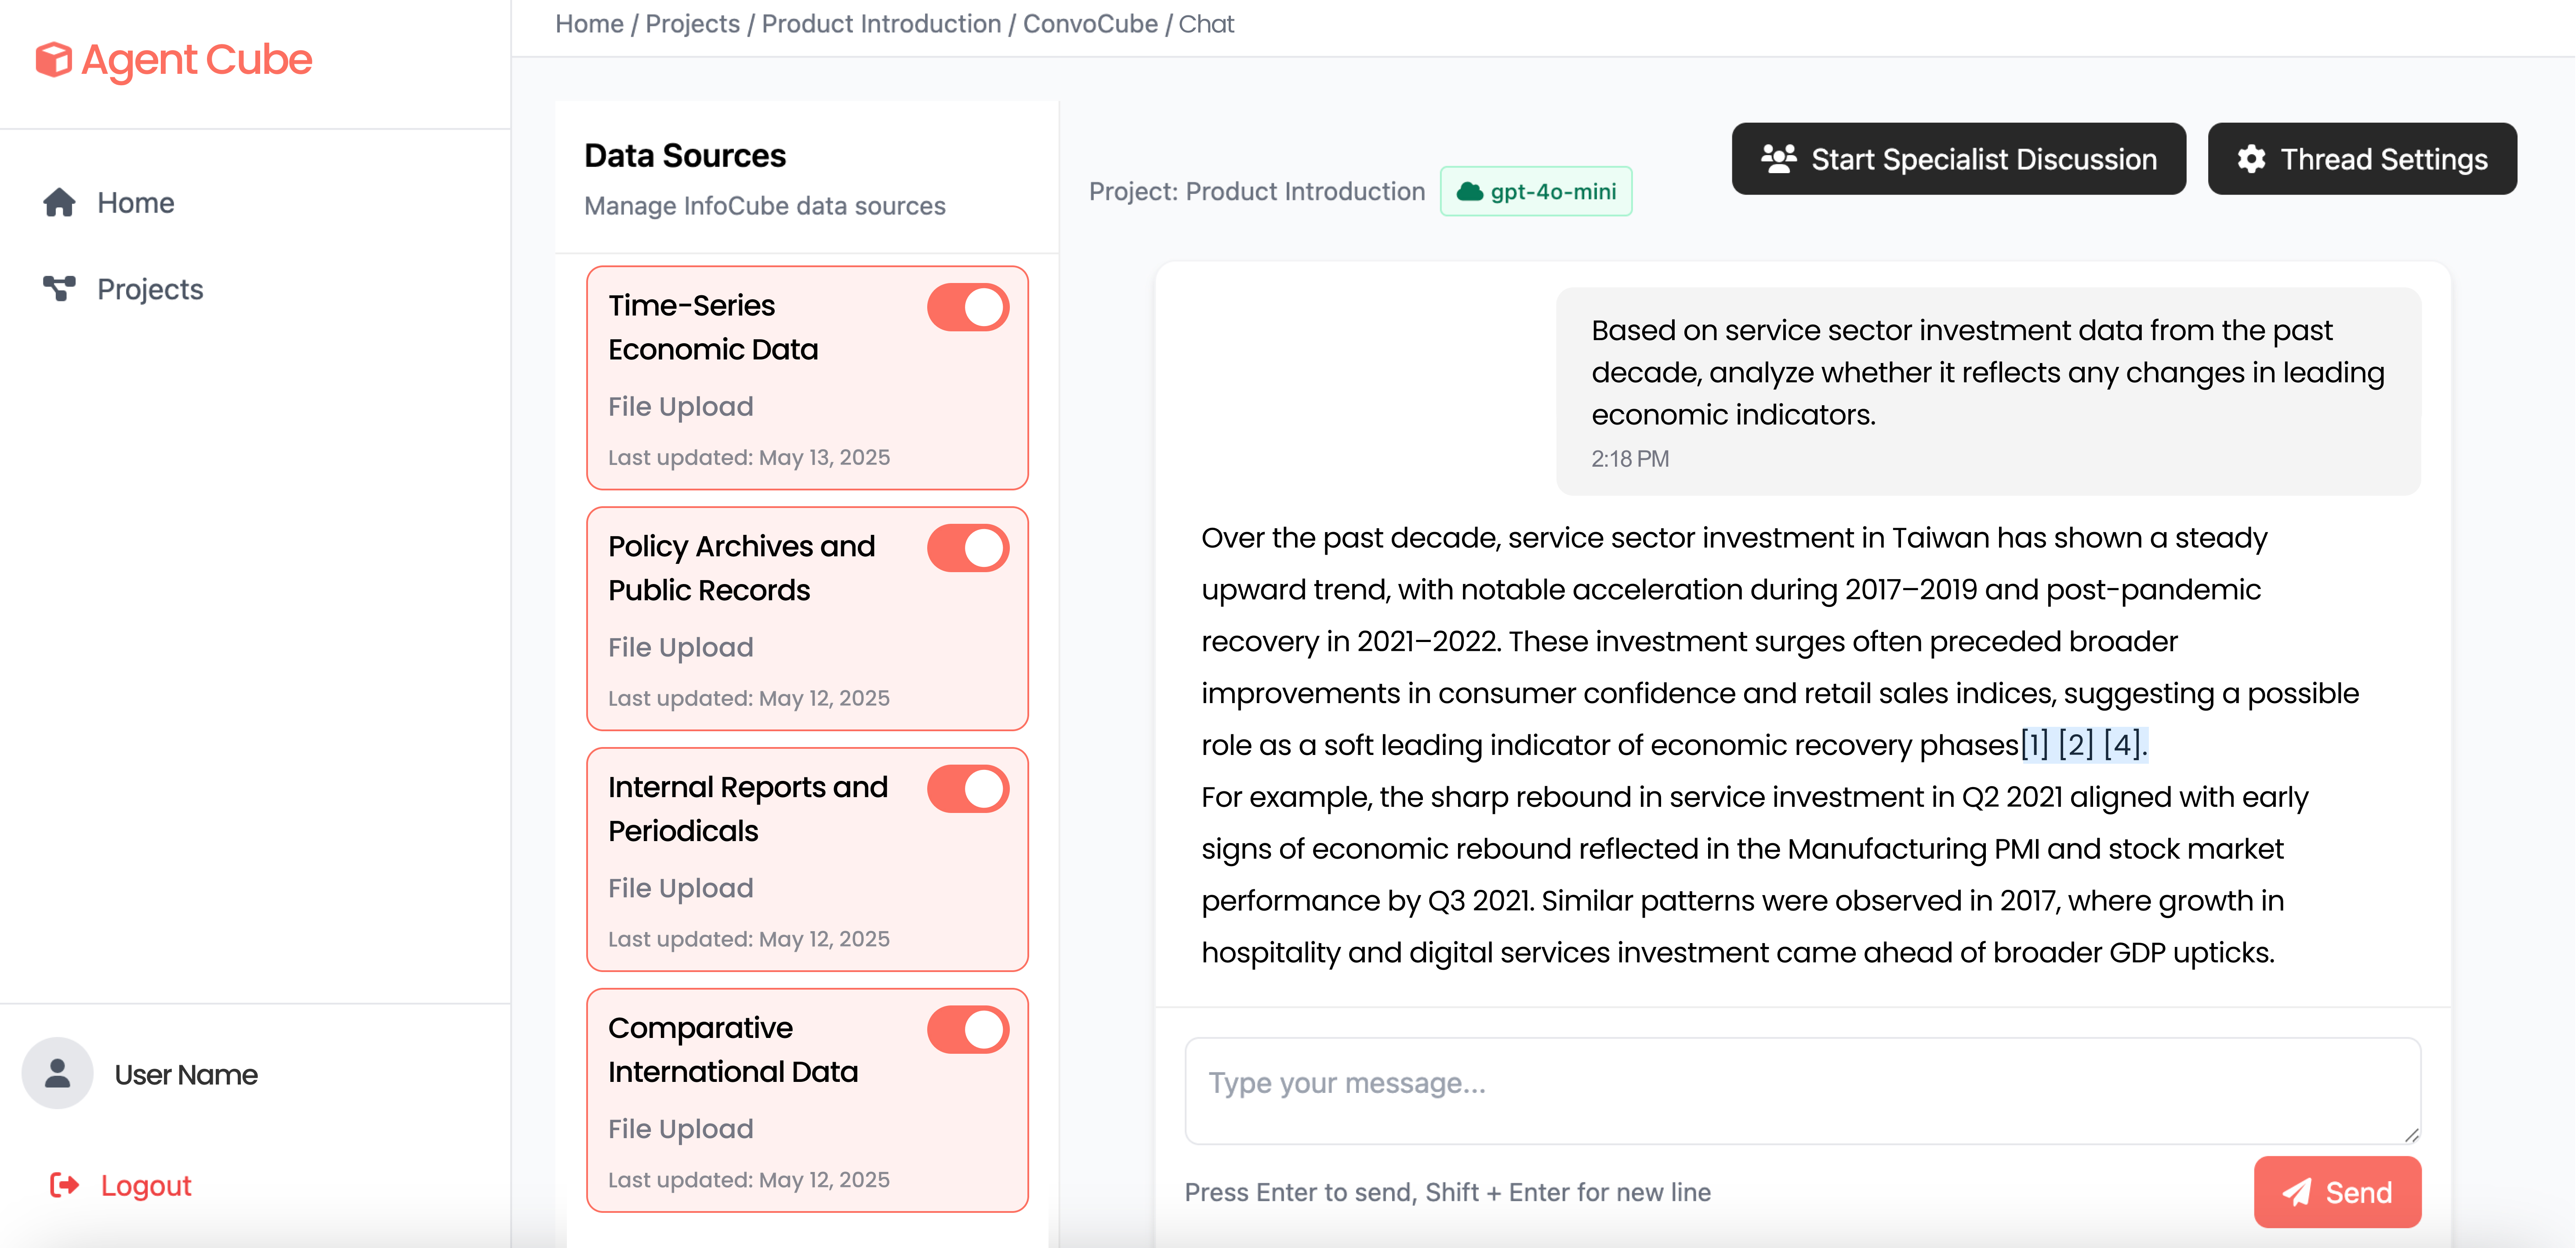Click the user question message bubble
This screenshot has height=1248, width=2576.
1988,392
